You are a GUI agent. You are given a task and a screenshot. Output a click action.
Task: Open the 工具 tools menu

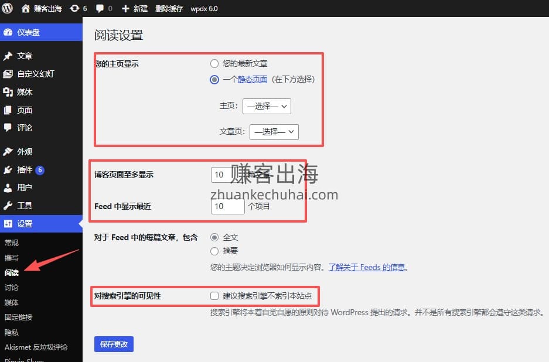point(25,206)
